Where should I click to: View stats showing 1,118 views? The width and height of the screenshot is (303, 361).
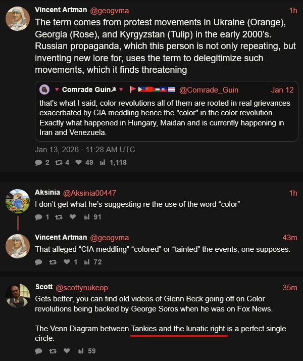point(103,162)
